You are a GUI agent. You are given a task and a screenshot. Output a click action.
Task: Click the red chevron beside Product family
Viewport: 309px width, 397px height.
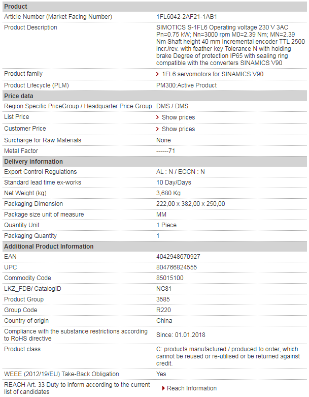click(158, 74)
